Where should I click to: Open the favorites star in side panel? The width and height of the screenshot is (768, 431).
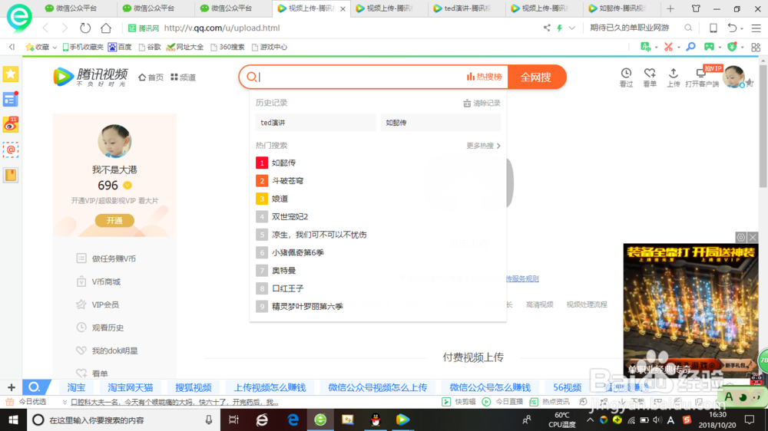[10, 74]
